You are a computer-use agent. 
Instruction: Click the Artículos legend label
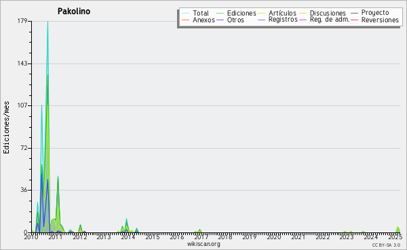pos(282,14)
